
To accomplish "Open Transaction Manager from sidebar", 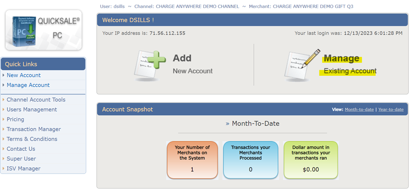I will pyautogui.click(x=34, y=129).
